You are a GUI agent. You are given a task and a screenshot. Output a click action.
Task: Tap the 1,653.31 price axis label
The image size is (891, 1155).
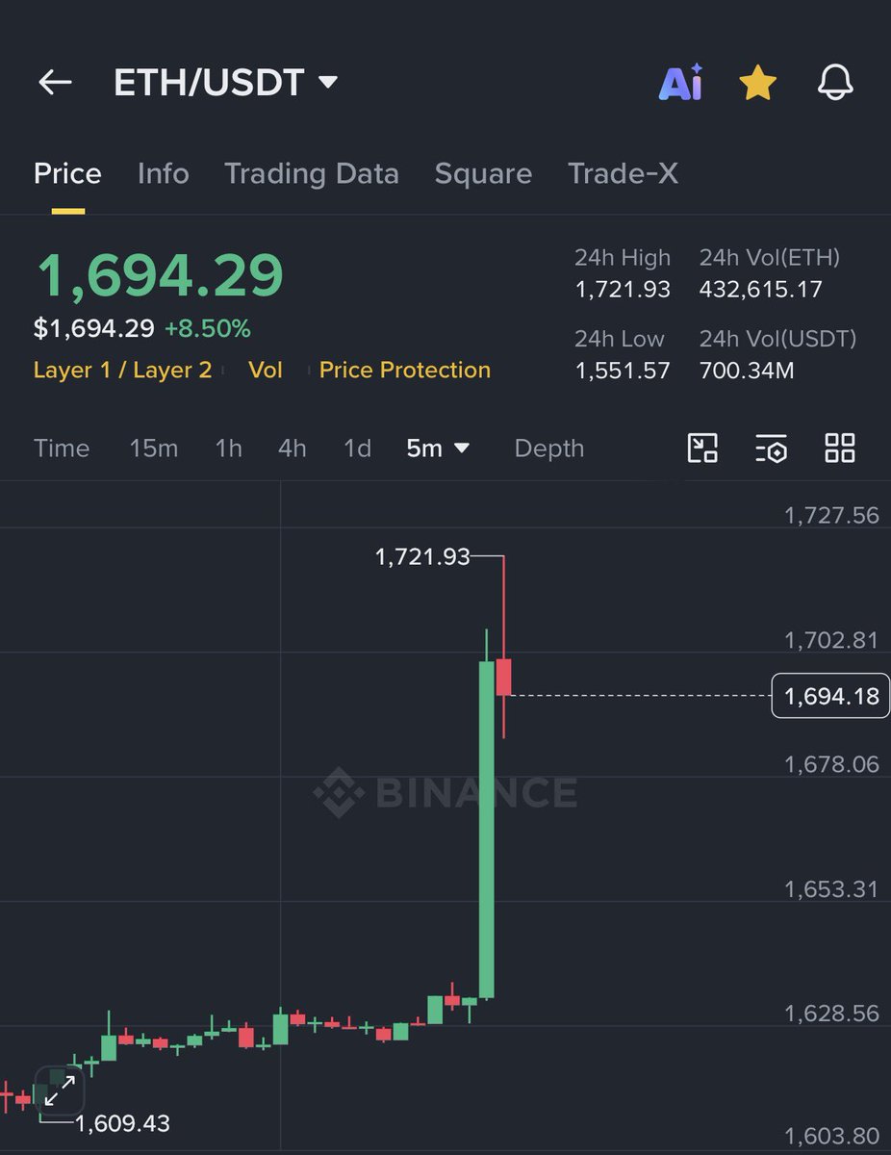[x=831, y=888]
